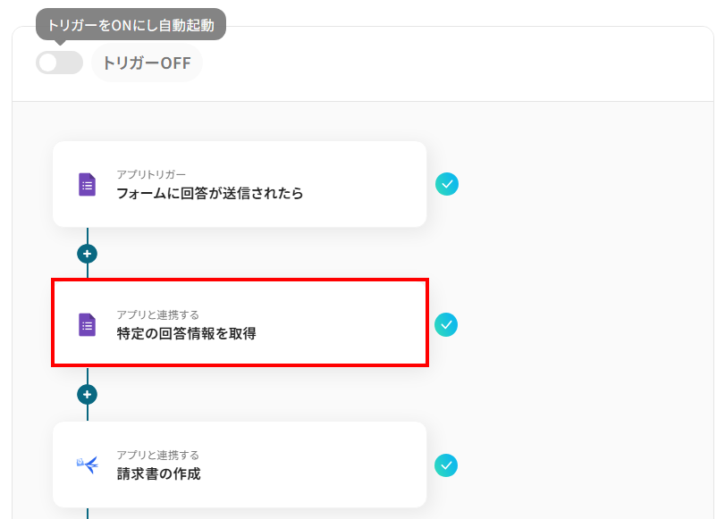725x519 pixels.
Task: Click アプリと連携する label above 特定の回答情報を取得
Action: 157,314
